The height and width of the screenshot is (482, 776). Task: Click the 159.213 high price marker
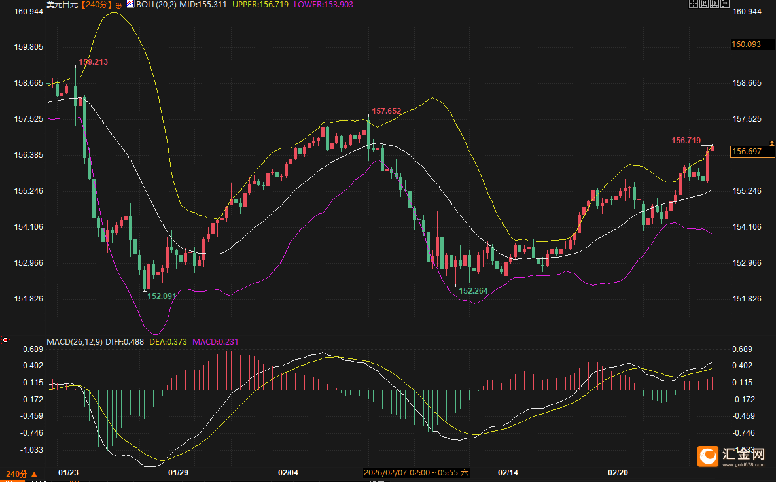tap(93, 62)
